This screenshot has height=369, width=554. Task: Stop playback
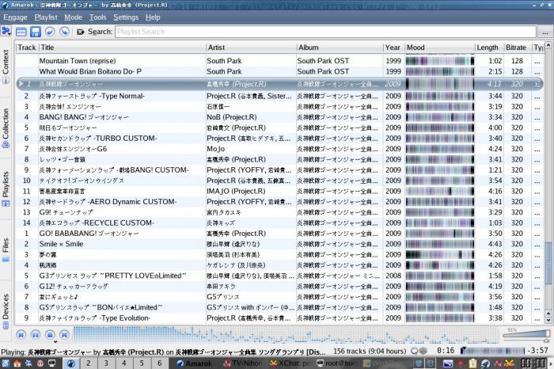pos(50,334)
